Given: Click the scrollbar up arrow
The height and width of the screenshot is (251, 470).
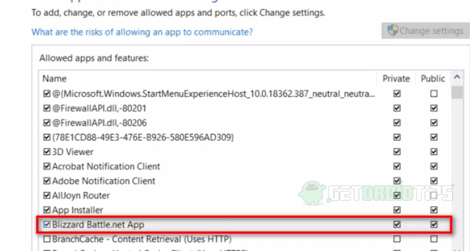Looking at the screenshot, I should [x=457, y=77].
